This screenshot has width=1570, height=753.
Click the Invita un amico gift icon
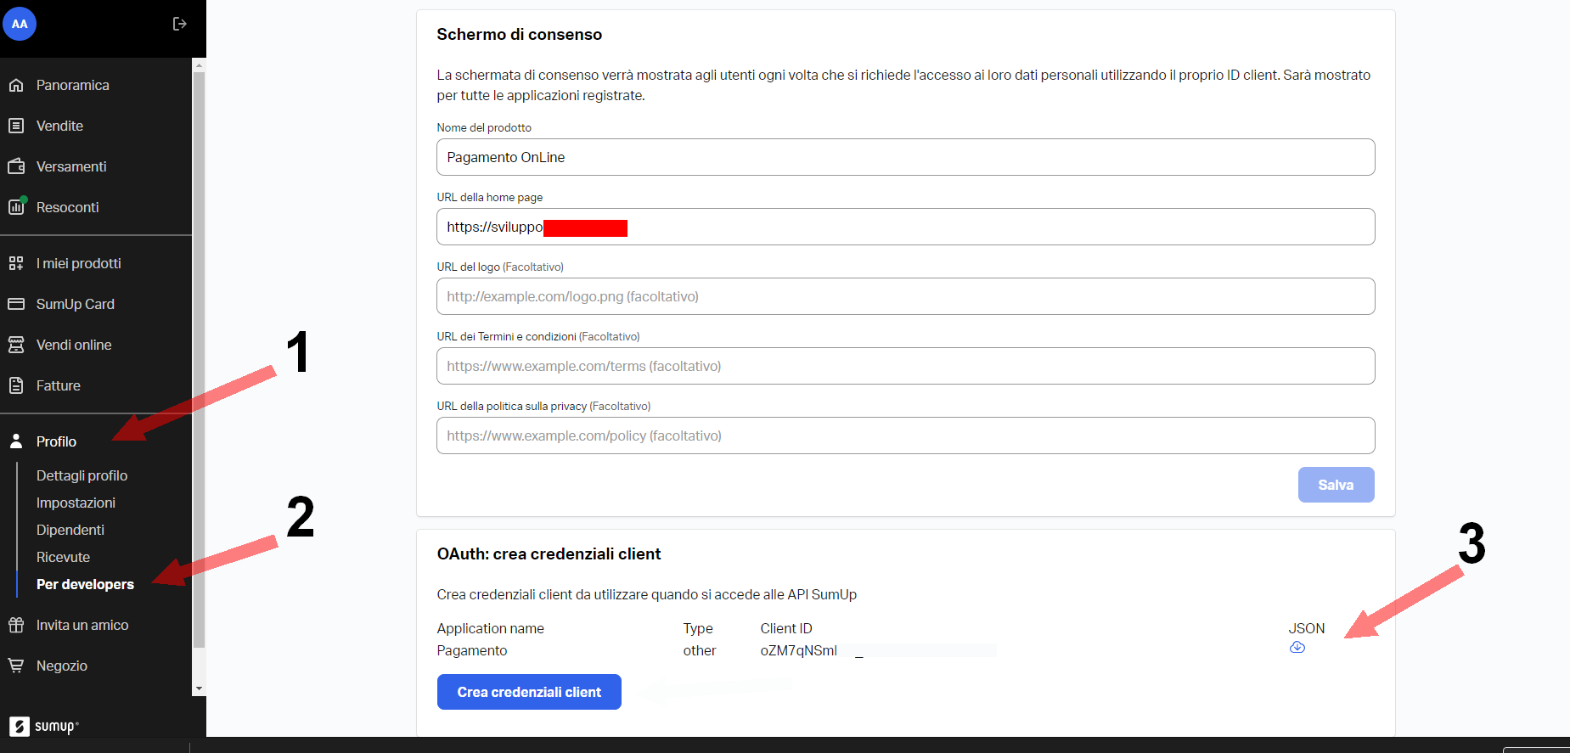point(16,625)
